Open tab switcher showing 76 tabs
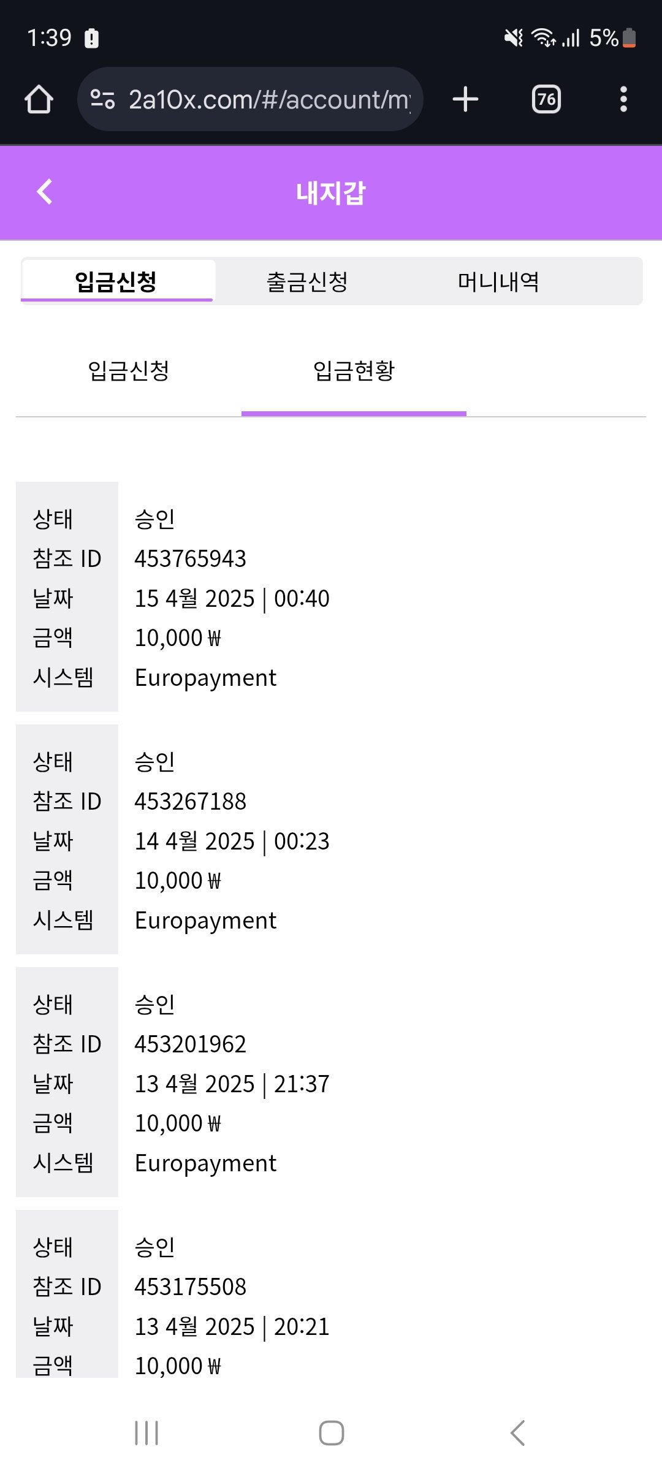 [546, 99]
